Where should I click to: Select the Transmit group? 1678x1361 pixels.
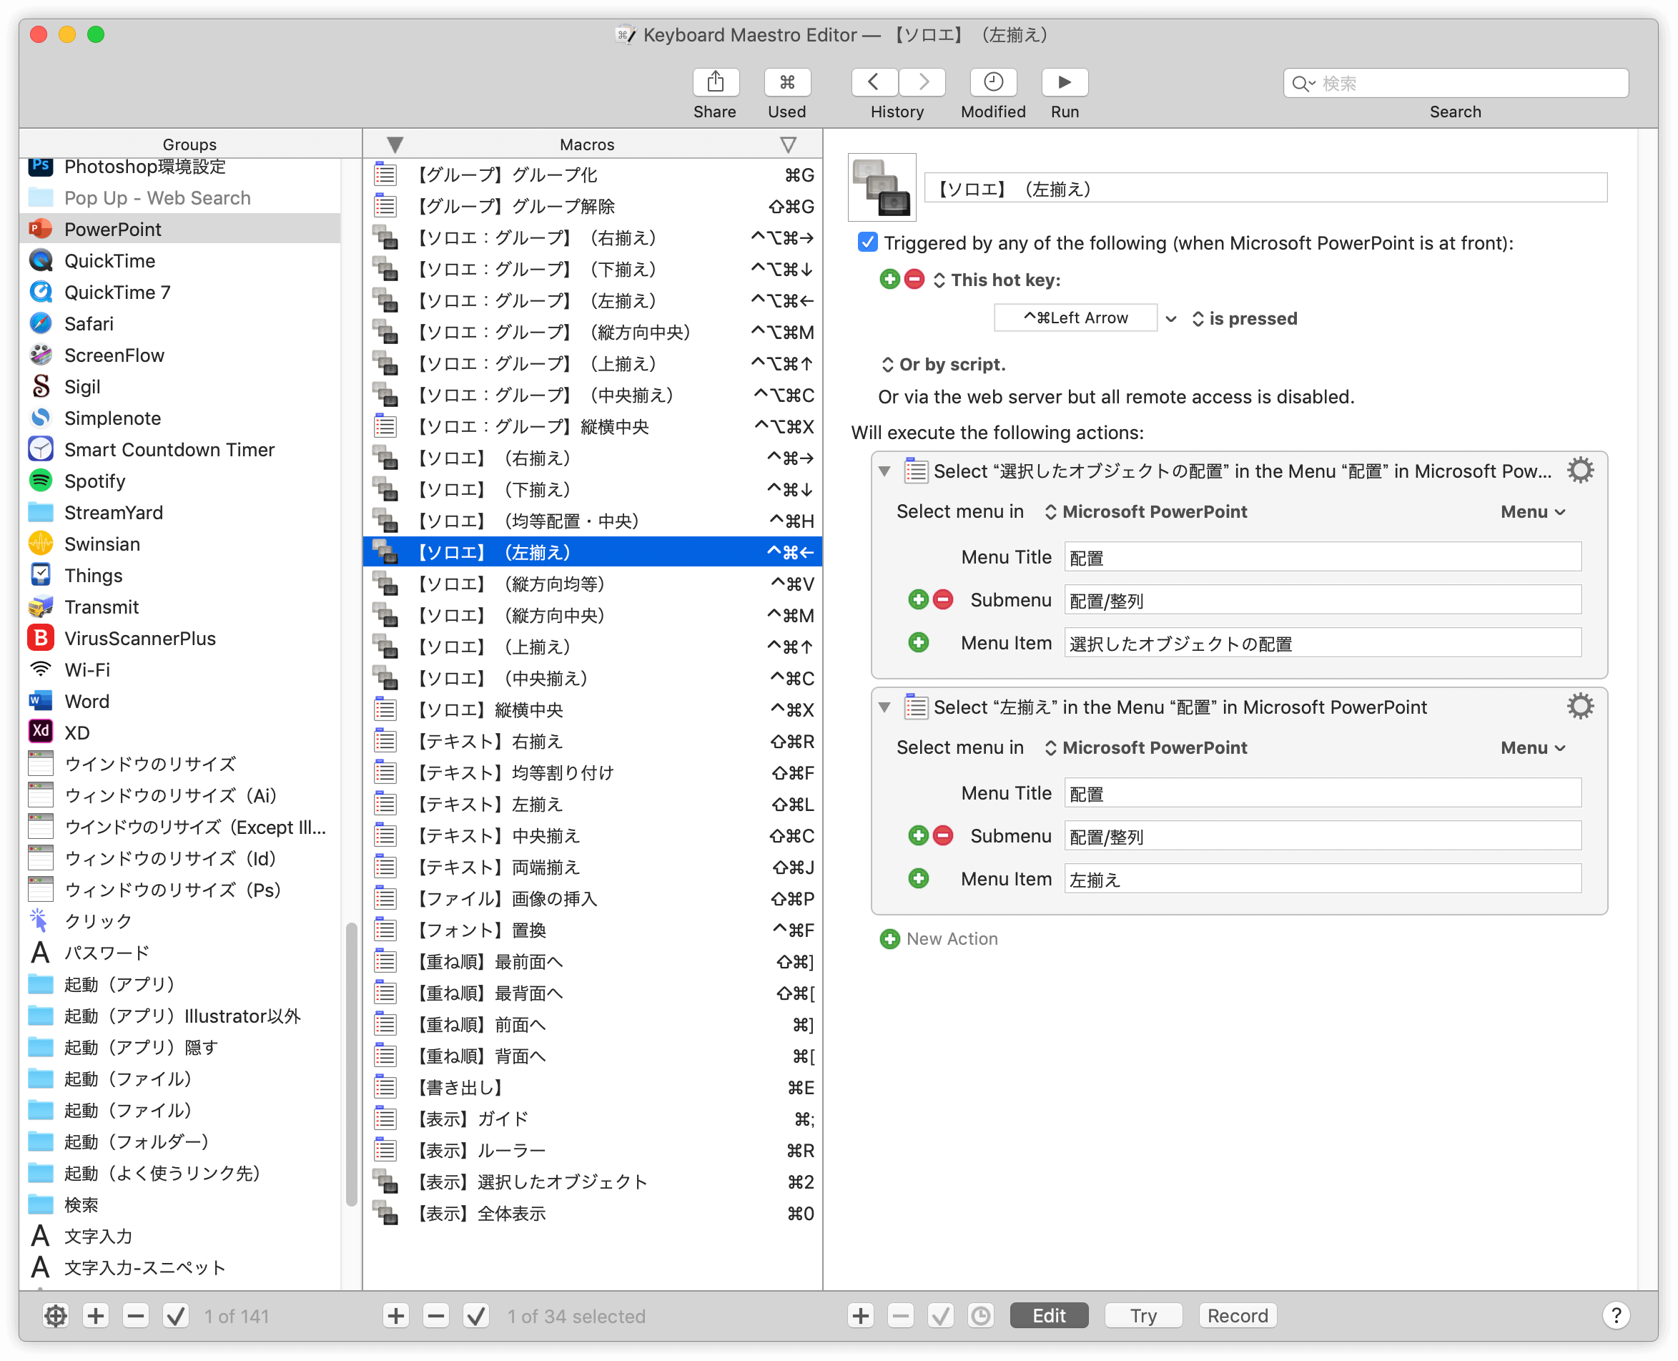[x=179, y=606]
